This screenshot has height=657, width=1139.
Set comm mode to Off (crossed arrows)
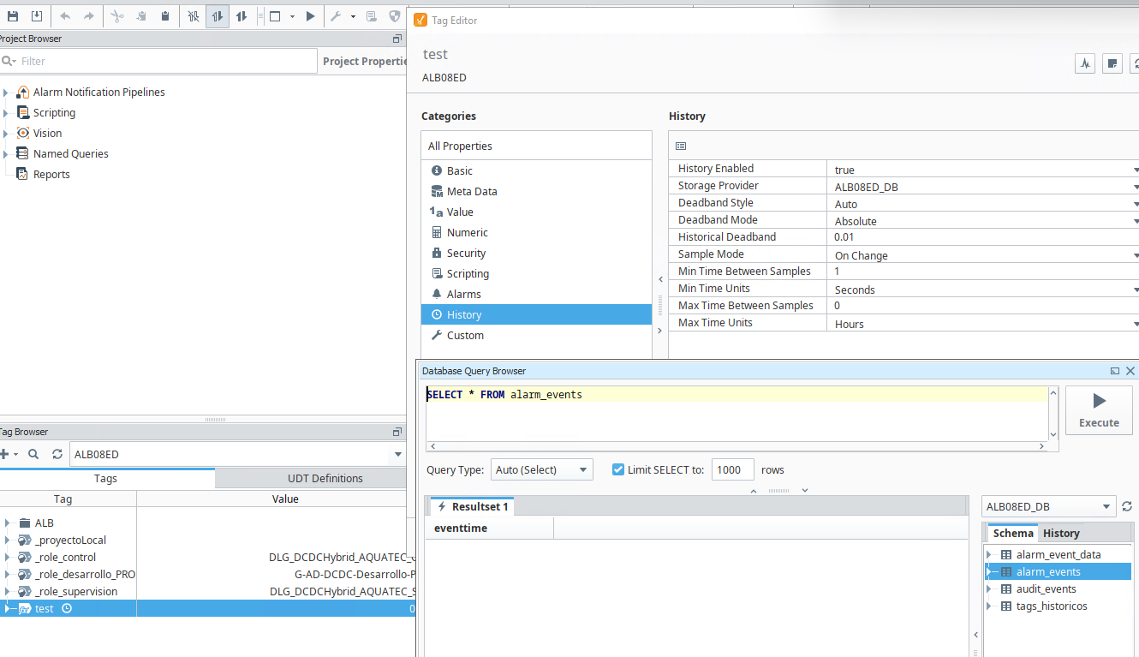click(194, 16)
